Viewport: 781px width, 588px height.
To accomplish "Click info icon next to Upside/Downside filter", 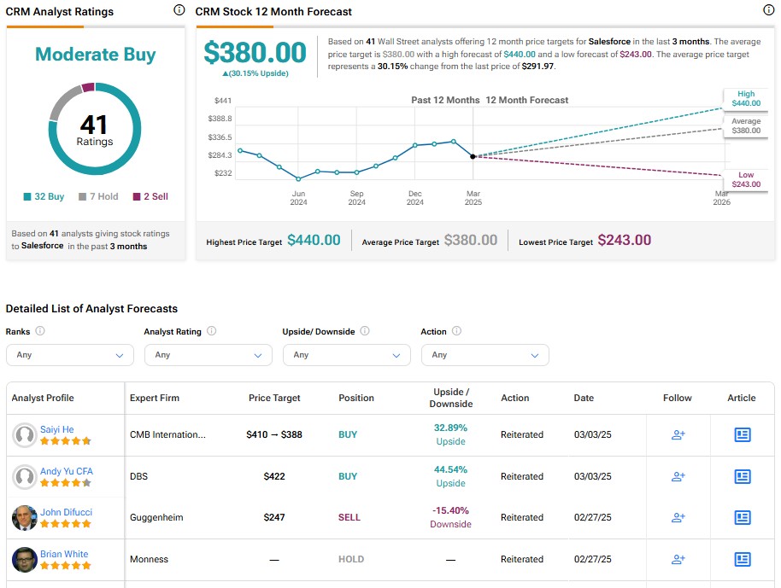I will pyautogui.click(x=365, y=331).
